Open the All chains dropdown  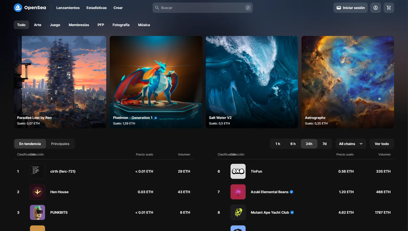click(x=351, y=144)
